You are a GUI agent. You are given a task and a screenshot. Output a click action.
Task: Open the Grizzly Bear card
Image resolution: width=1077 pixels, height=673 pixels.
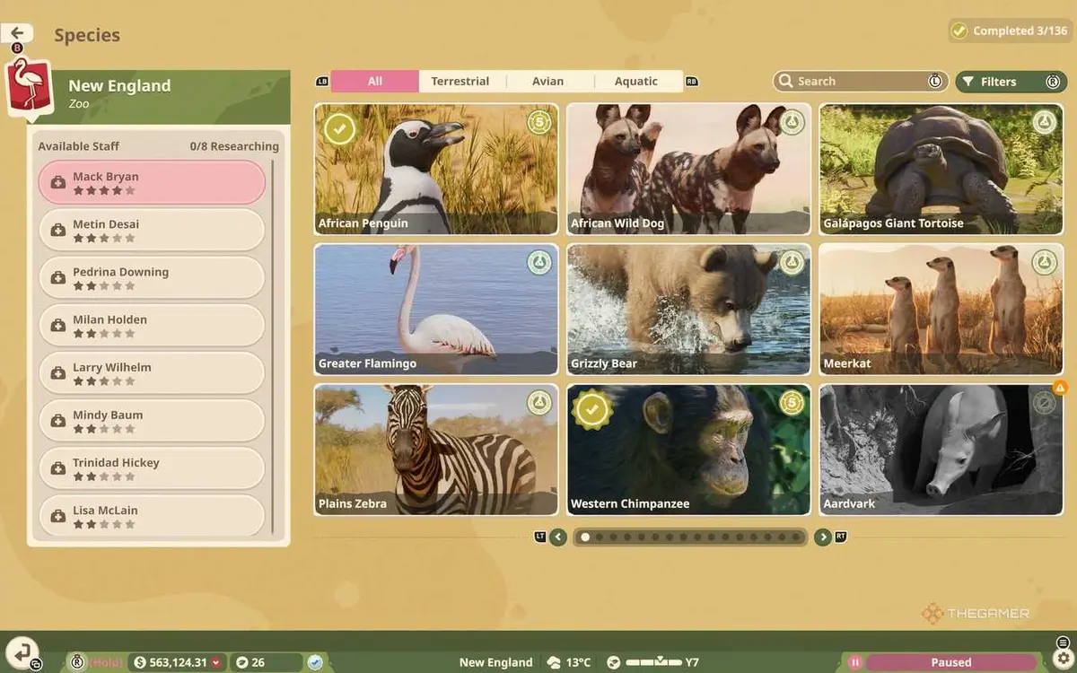(x=689, y=310)
